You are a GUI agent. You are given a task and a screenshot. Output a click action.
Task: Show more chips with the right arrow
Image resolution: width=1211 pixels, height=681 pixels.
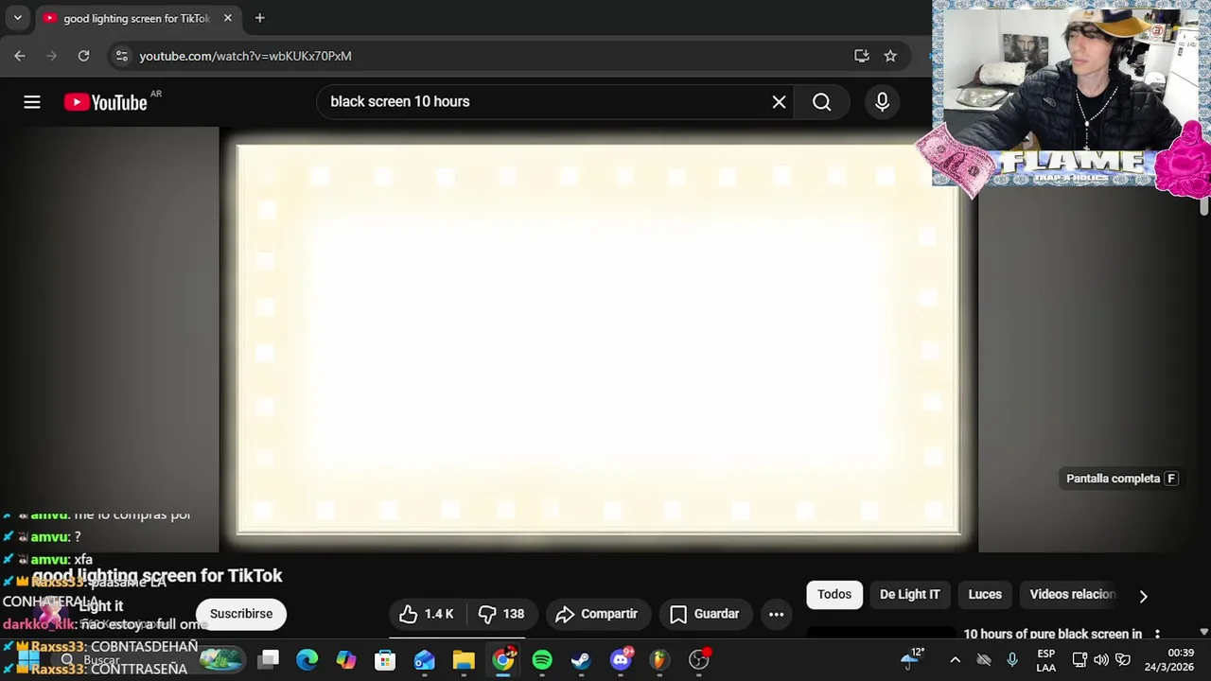pos(1143,596)
